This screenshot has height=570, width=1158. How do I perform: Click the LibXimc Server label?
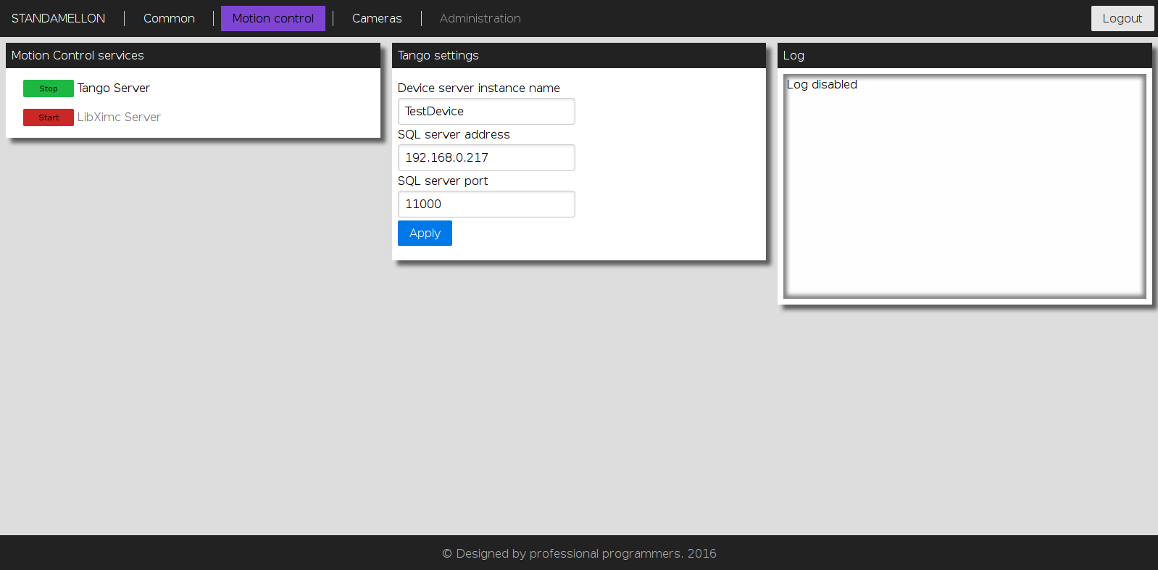click(119, 117)
